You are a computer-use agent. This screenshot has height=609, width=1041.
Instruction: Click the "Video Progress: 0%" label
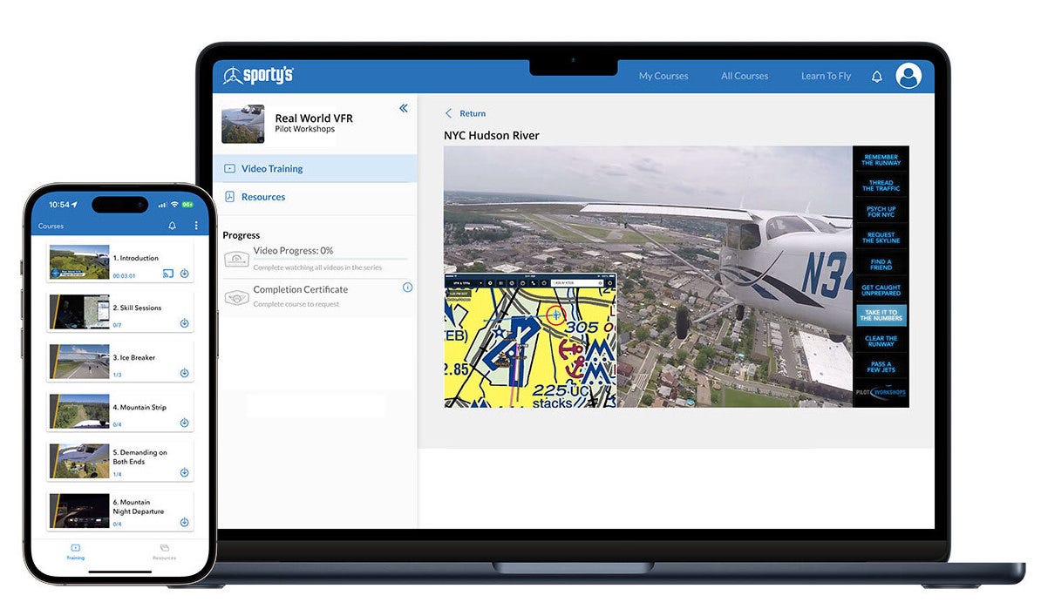[x=293, y=250]
